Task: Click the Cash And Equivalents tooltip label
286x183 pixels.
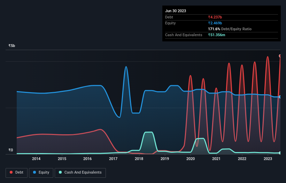Action: [184, 35]
